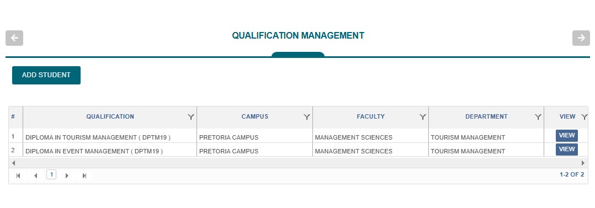
Task: Click the back arrow beside the title
Action: (x=14, y=38)
